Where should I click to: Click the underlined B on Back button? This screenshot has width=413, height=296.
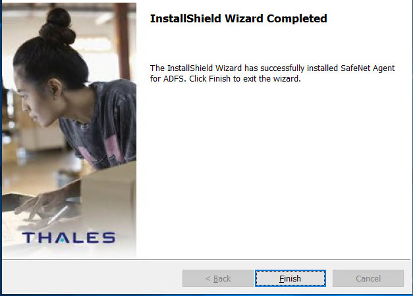215,279
